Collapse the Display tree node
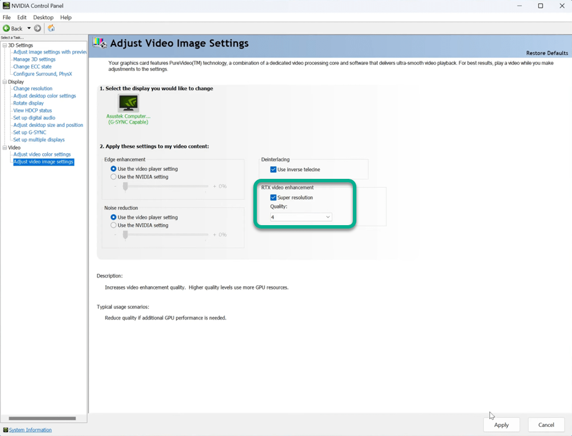This screenshot has height=436, width=572. (x=5, y=82)
